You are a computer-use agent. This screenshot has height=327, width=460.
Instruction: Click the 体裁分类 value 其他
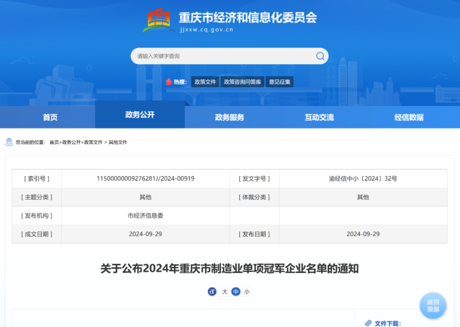point(363,197)
